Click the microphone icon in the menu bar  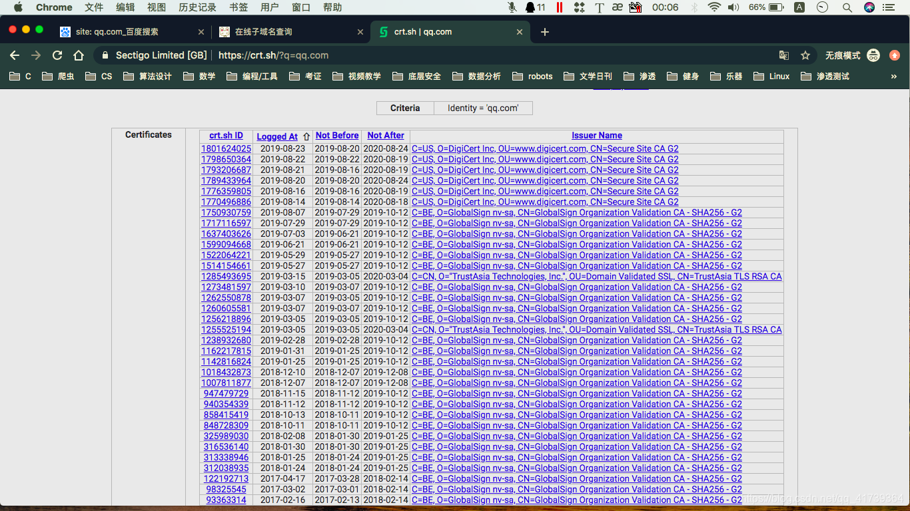click(512, 7)
